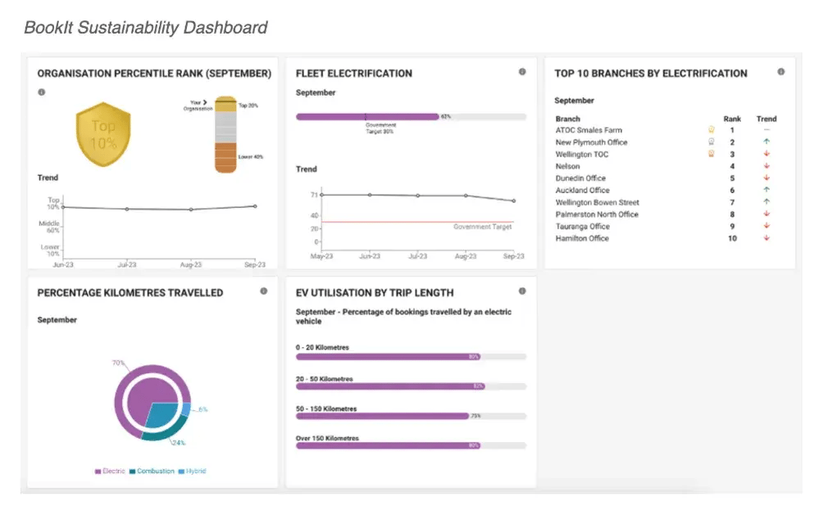
Task: Click gold medal icon beside ATOC Smales Farm
Action: (711, 130)
